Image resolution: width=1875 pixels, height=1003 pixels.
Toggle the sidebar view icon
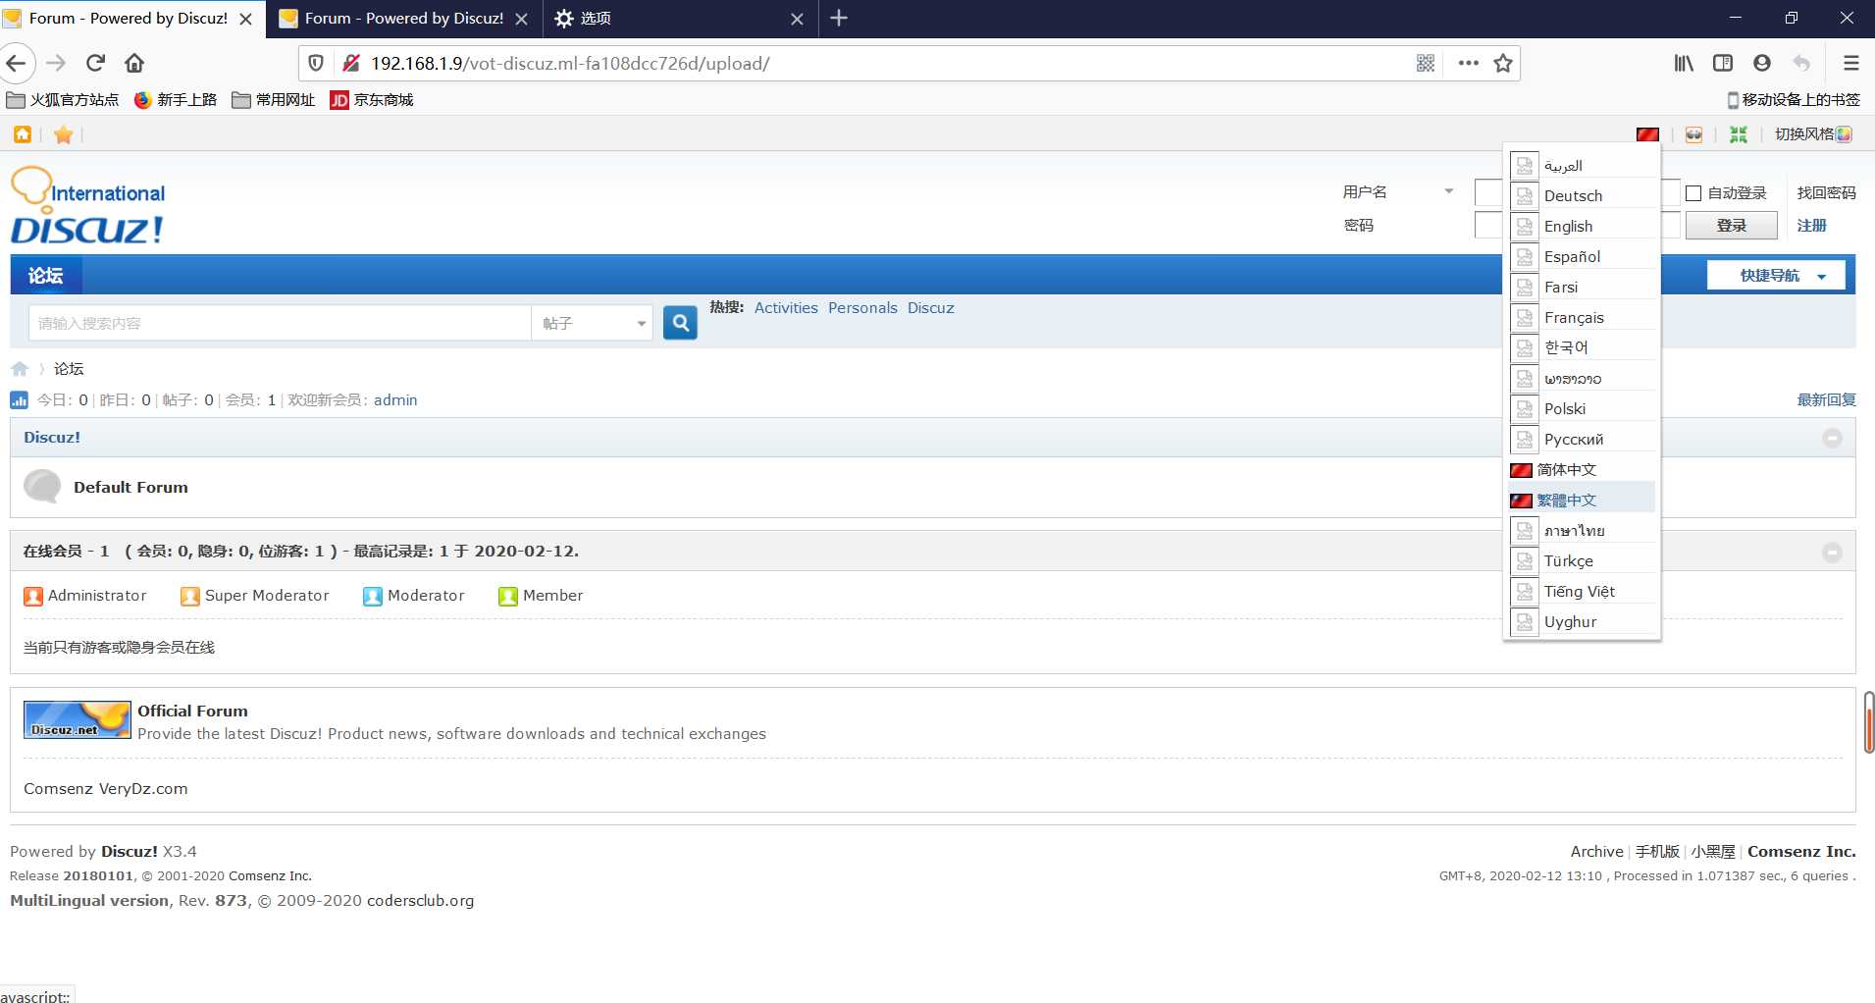click(x=1723, y=63)
